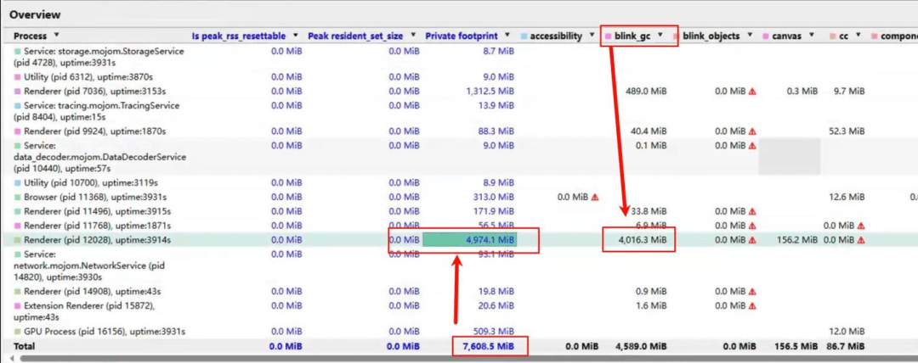Image resolution: width=918 pixels, height=363 pixels.
Task: Click warning icon in Renderer pid 14908 blink_objects cell
Action: [x=752, y=291]
